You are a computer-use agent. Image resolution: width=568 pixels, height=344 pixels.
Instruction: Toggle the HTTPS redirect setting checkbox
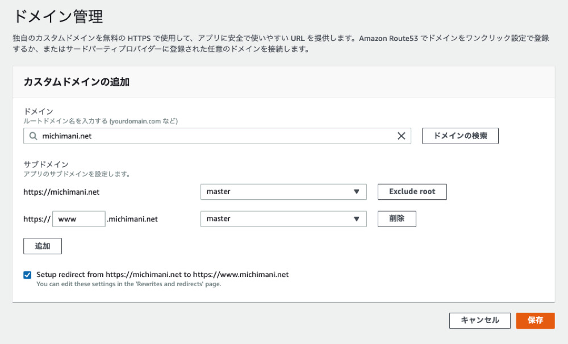(x=27, y=275)
